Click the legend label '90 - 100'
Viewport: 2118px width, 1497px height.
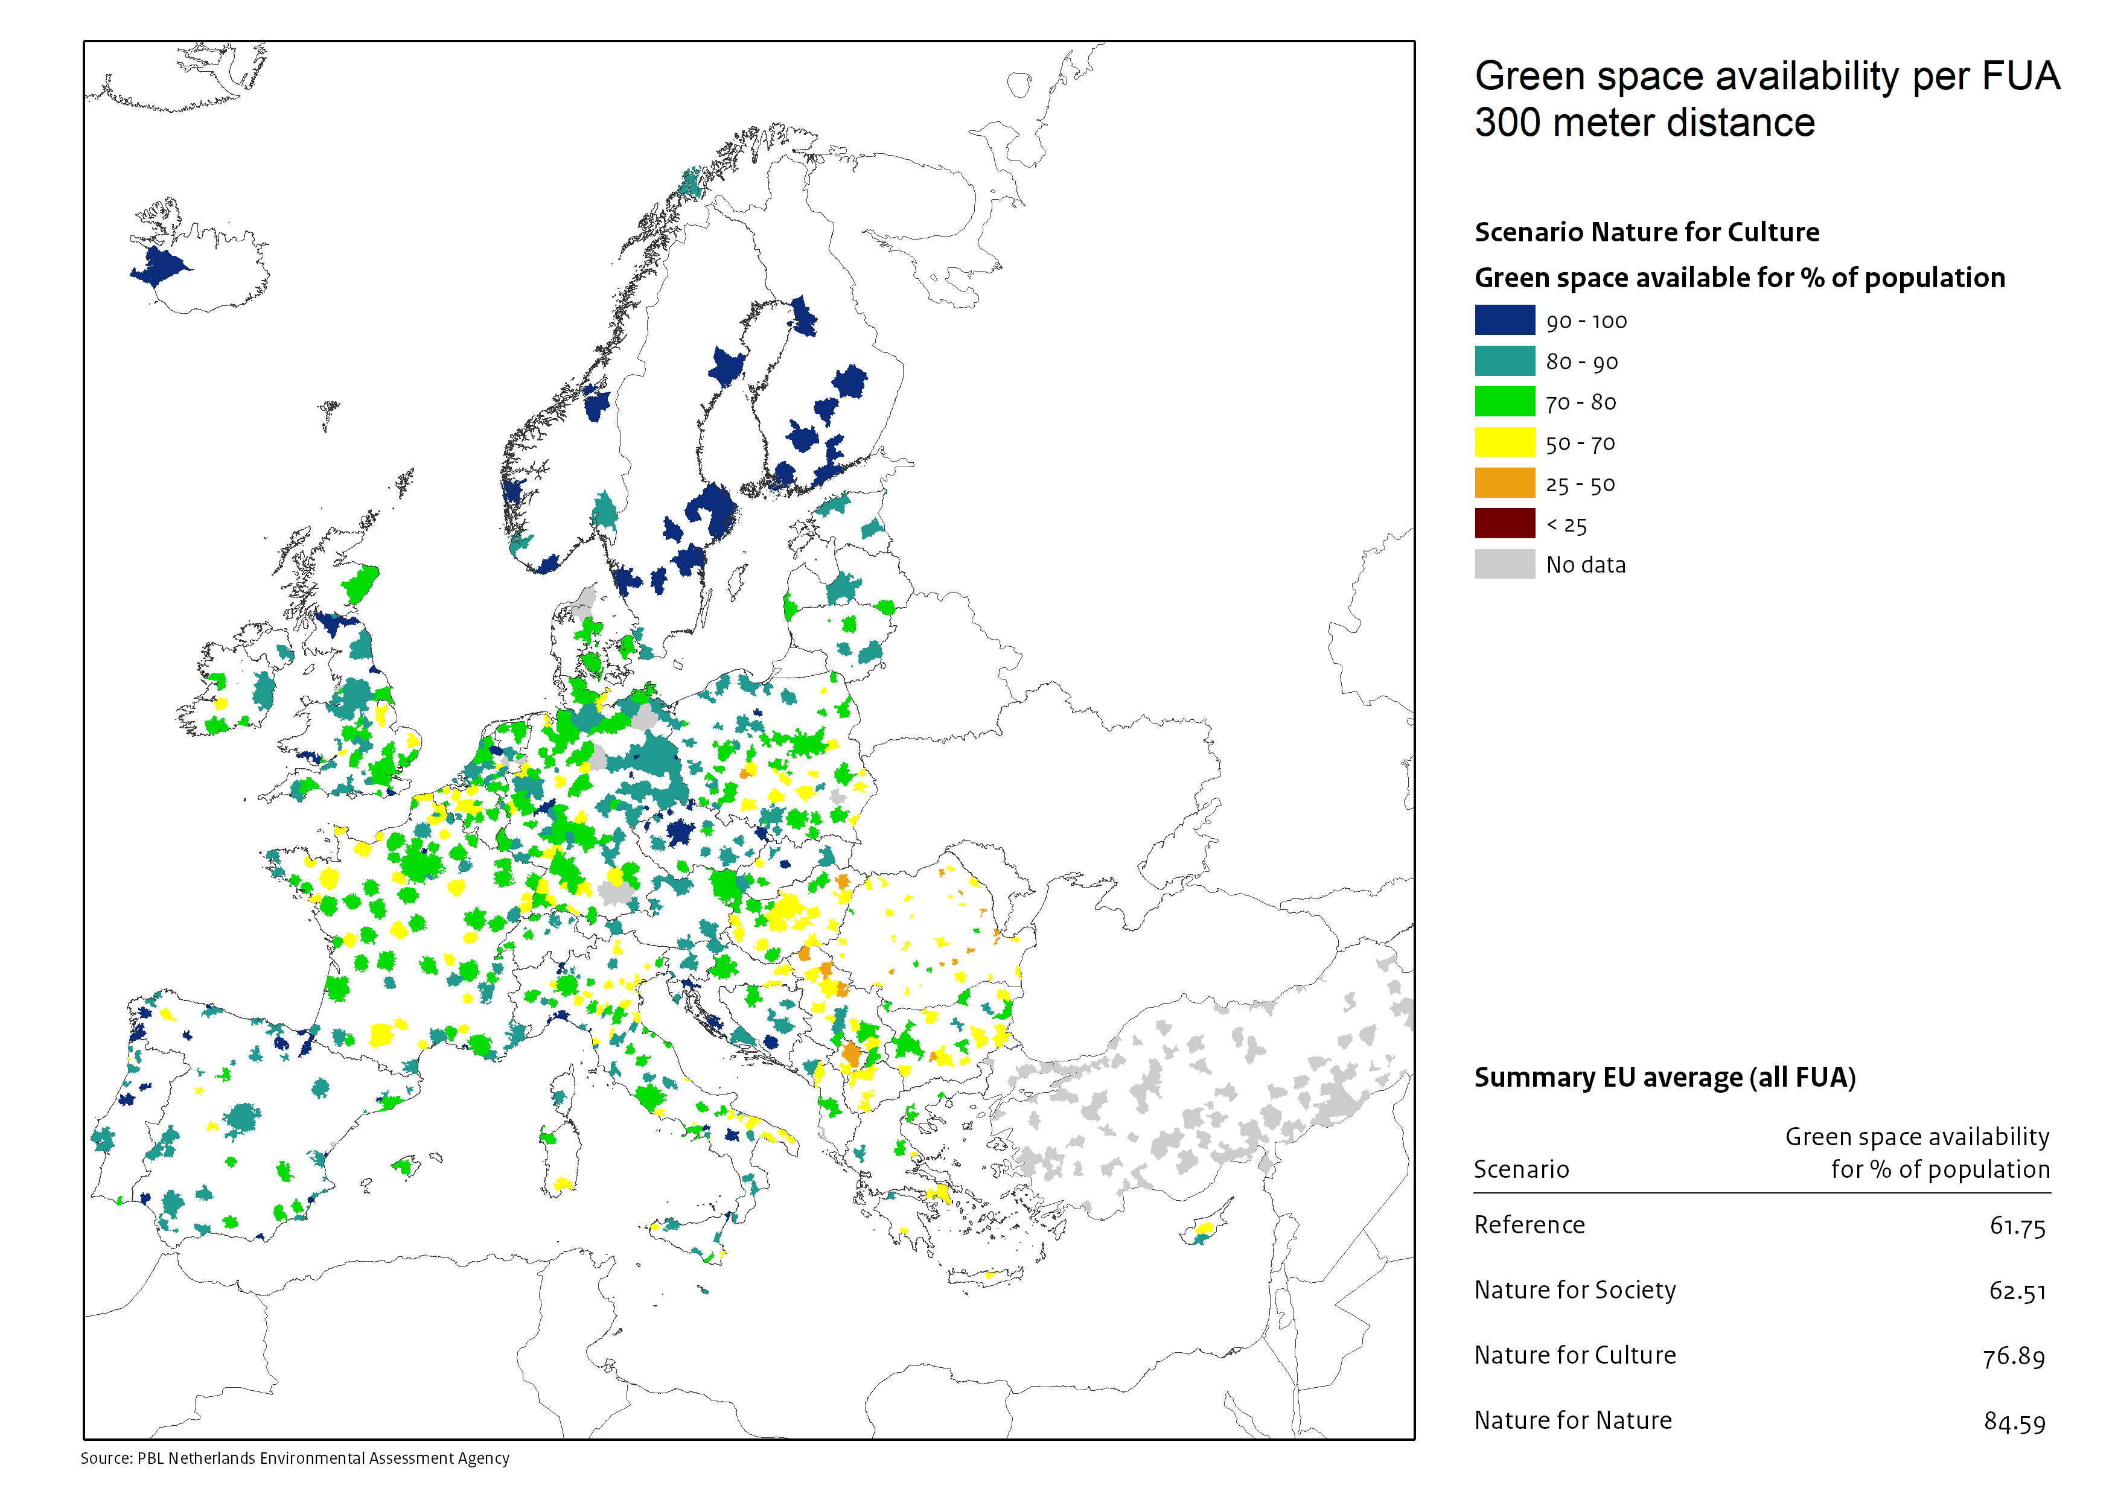(x=1587, y=321)
